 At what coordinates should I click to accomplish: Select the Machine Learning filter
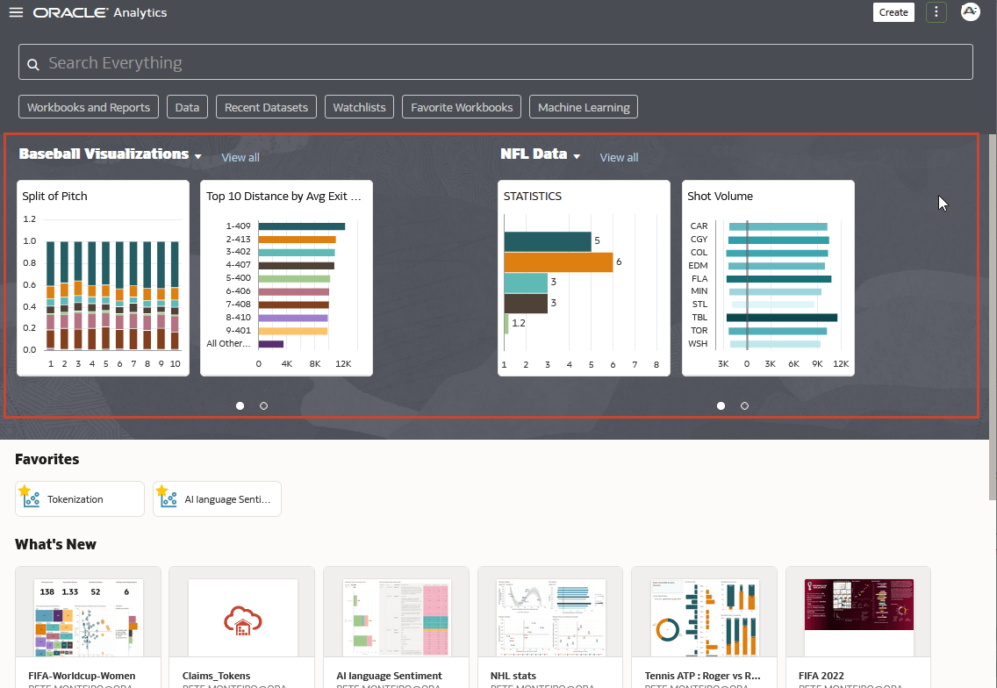(584, 107)
